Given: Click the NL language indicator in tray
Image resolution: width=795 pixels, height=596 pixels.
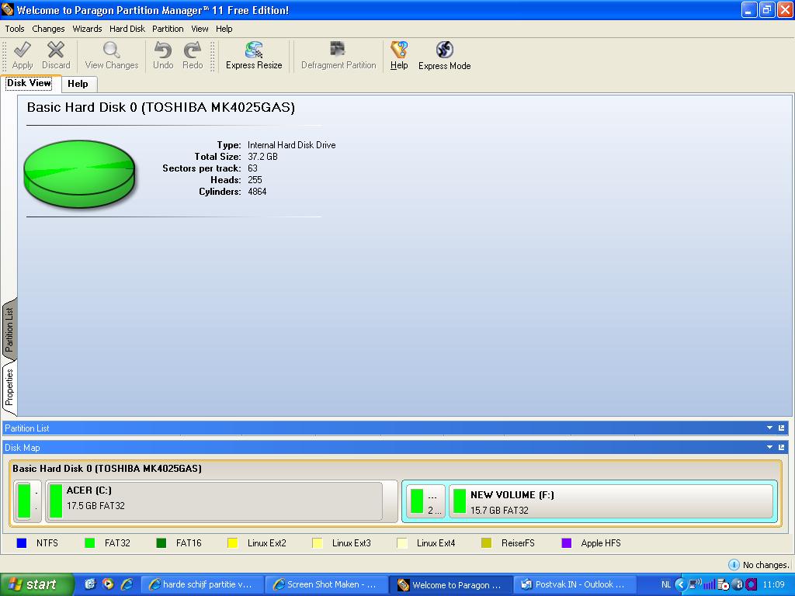Looking at the screenshot, I should point(665,585).
